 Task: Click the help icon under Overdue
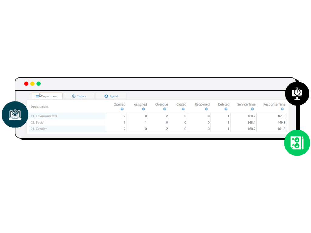pyautogui.click(x=165, y=109)
